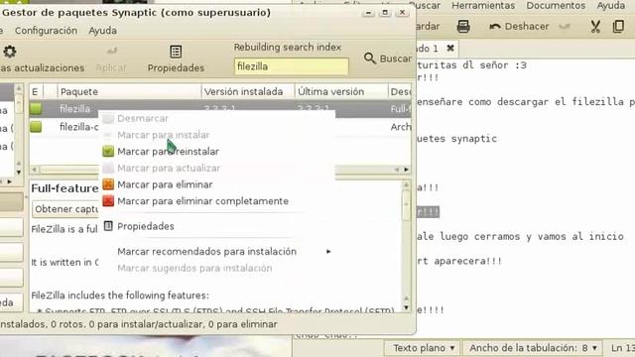
Task: Click the left sidebar scrollbar down arrow
Action: (19, 173)
